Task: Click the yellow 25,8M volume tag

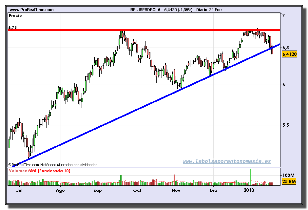Action: pos(289,181)
